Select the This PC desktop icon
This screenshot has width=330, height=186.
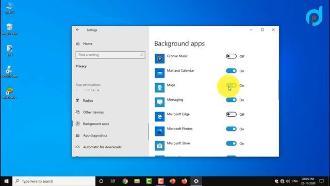[9, 8]
